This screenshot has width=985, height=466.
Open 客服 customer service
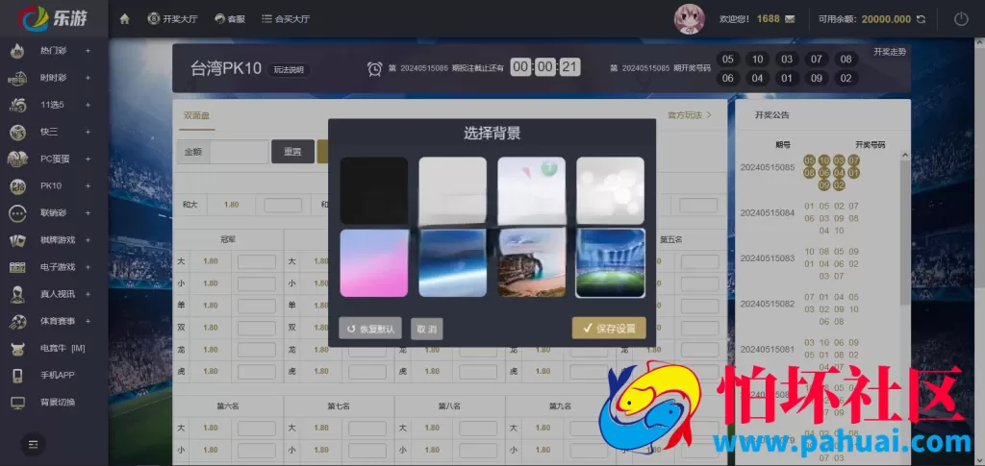click(x=229, y=19)
